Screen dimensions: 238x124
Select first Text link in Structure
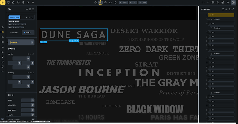click(222, 19)
